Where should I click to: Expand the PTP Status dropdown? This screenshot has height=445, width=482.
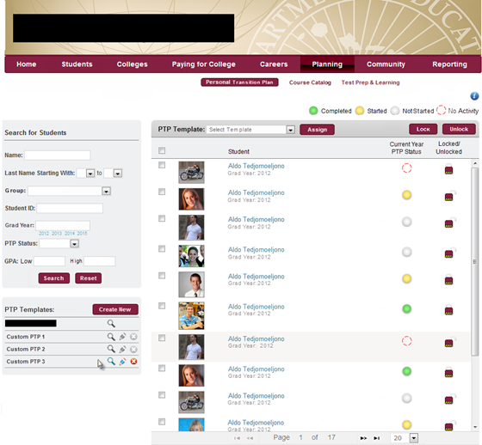(59, 243)
